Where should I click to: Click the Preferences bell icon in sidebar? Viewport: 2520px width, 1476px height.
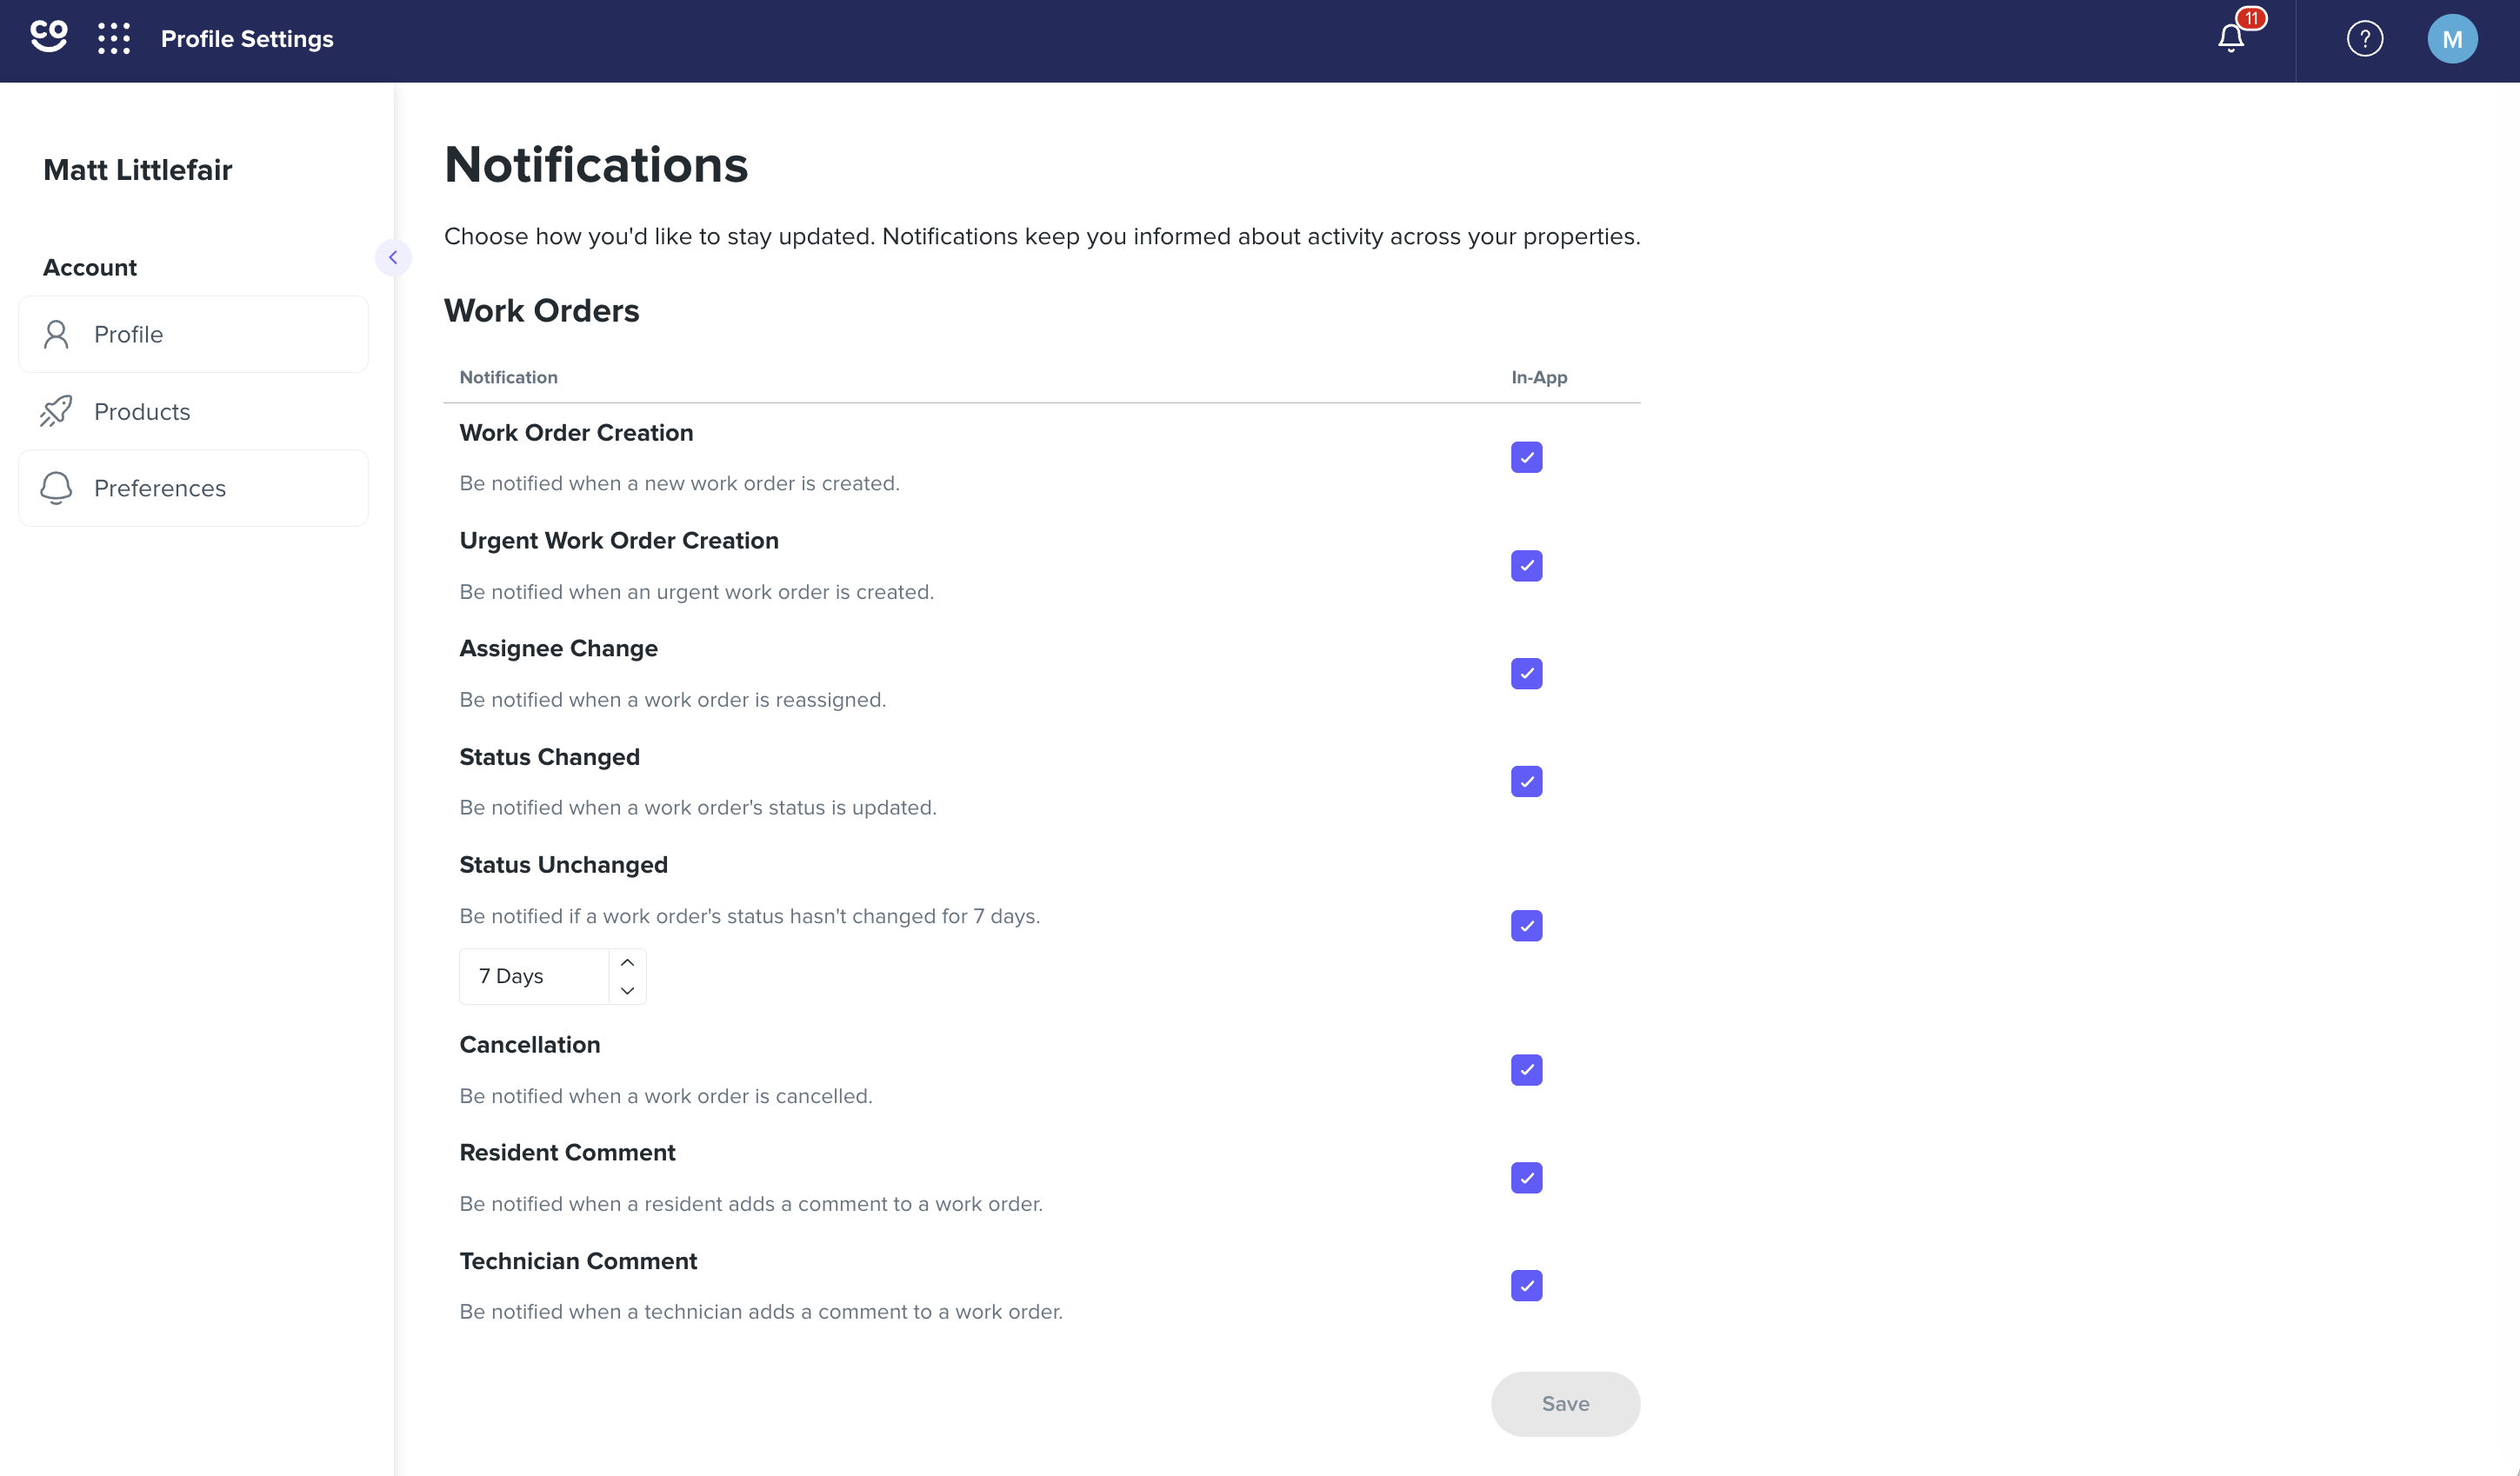[56, 488]
